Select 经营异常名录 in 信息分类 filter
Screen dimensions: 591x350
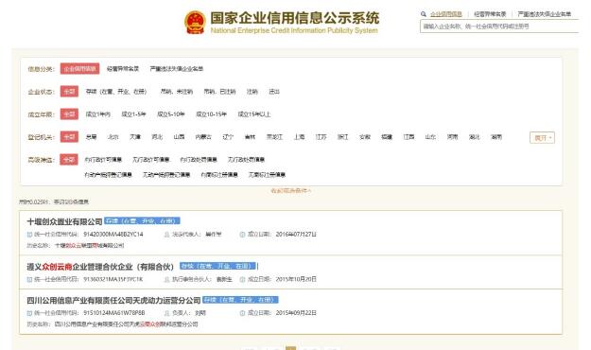pos(123,69)
